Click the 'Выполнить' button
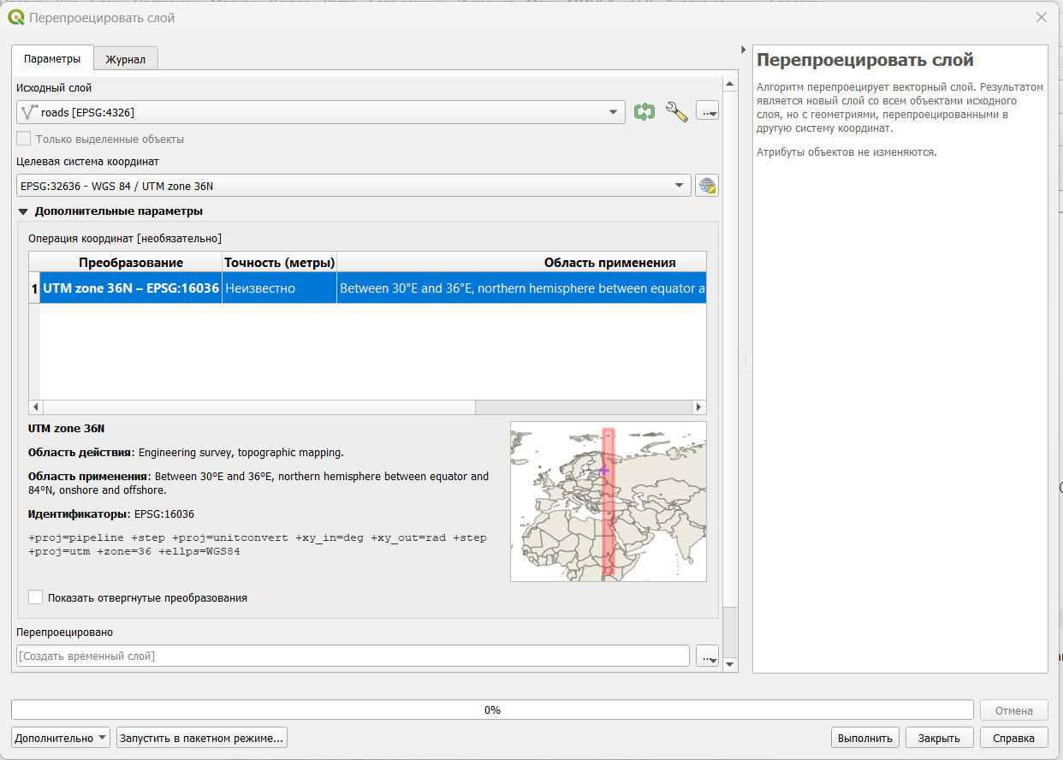 click(865, 738)
